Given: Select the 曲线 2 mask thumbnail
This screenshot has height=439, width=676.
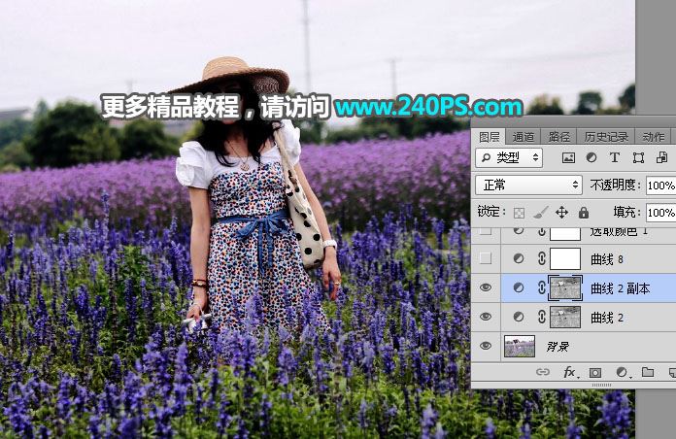Looking at the screenshot, I should [x=565, y=317].
